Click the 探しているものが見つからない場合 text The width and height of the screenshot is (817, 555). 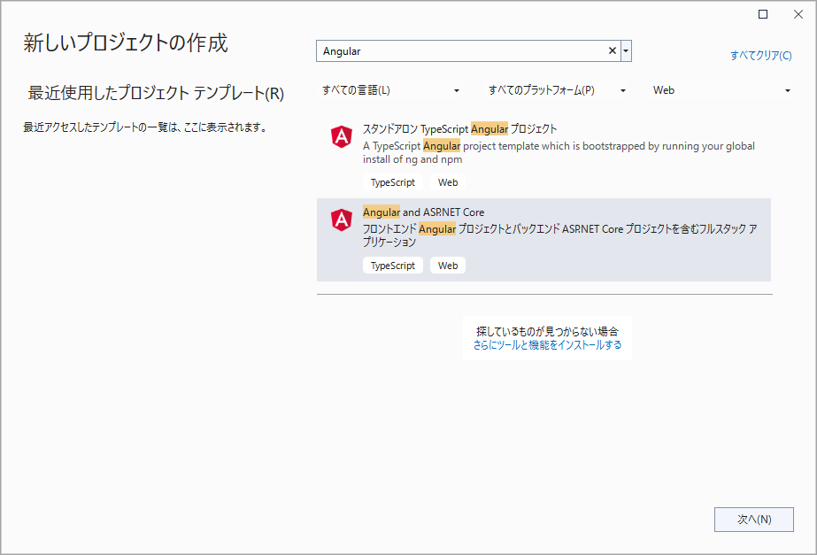(x=547, y=331)
